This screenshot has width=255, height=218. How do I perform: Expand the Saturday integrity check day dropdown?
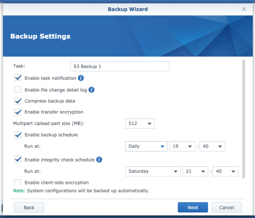click(x=153, y=171)
